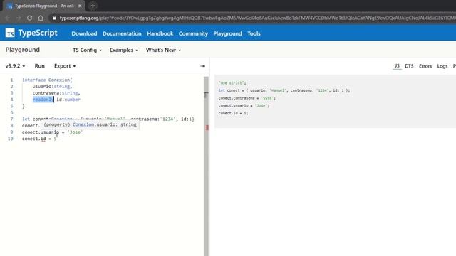Open the v3.9.2 version dropdown
The image size is (456, 256).
pyautogui.click(x=15, y=66)
